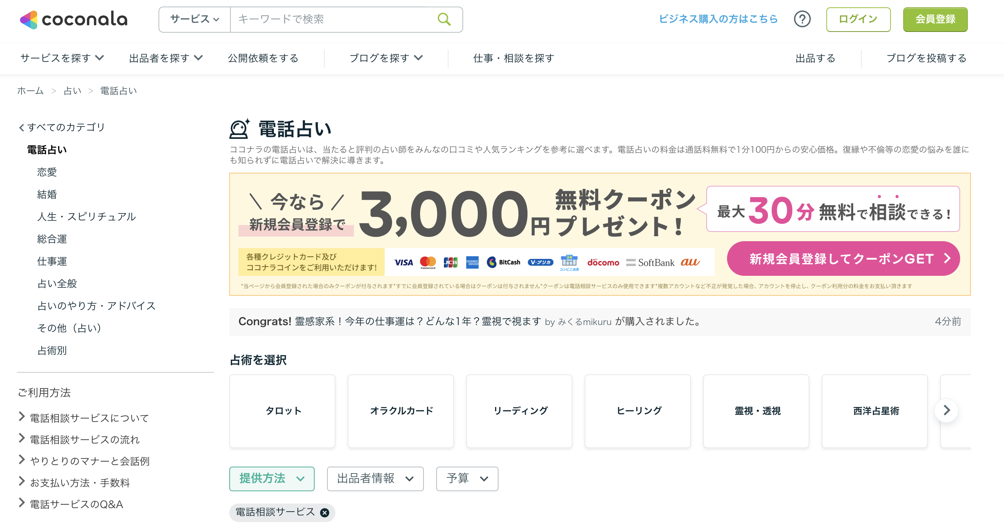Open the help question mark icon

pyautogui.click(x=802, y=19)
